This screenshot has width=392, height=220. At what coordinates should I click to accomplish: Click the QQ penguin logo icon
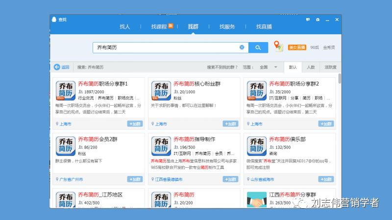(54, 20)
